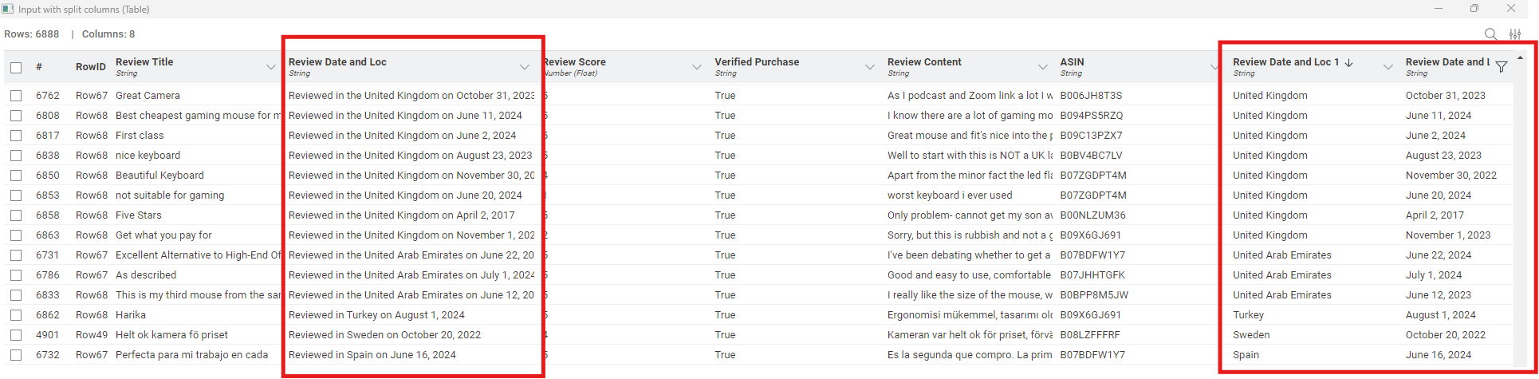
Task: Click the ASIN column header
Action: [1072, 62]
